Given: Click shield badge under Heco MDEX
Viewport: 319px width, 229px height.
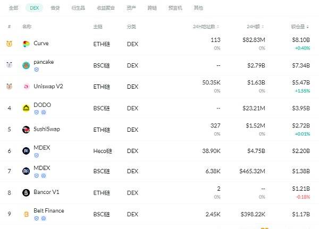Looking at the screenshot, I should [x=36, y=155].
